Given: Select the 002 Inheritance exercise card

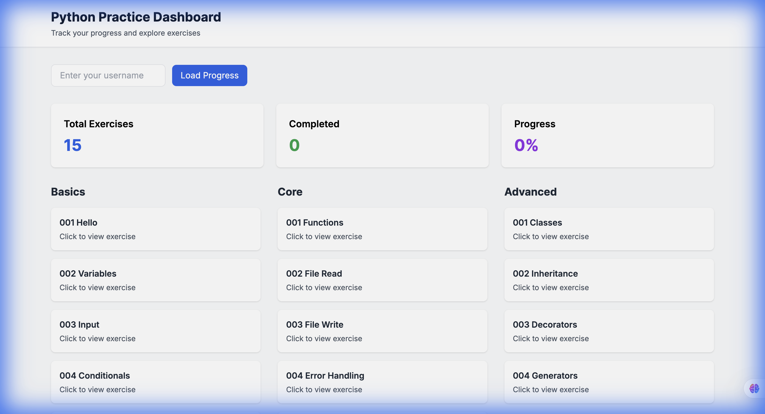Looking at the screenshot, I should (x=609, y=280).
